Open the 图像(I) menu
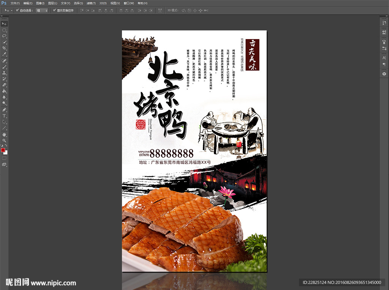 coord(40,3)
